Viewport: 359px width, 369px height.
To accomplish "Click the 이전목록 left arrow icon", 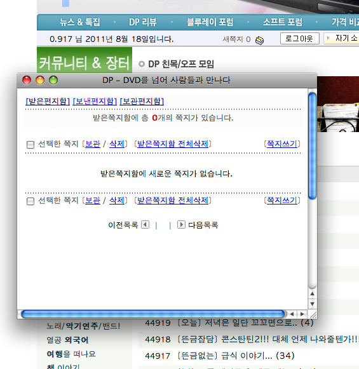I will pos(146,225).
